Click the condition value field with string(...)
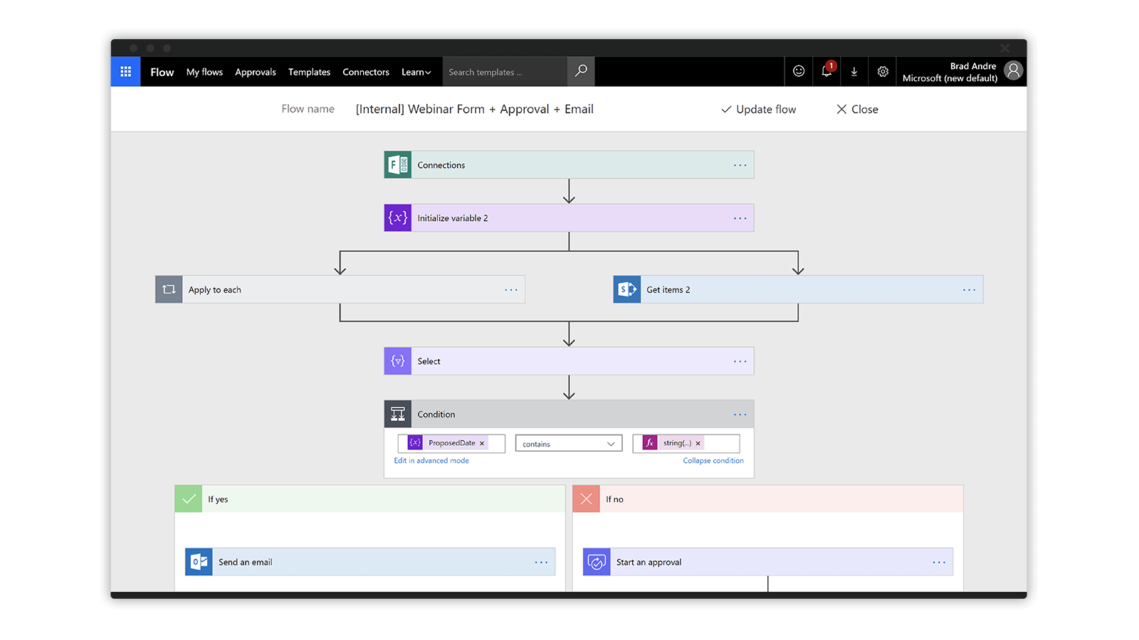The height and width of the screenshot is (640, 1139). tap(686, 444)
